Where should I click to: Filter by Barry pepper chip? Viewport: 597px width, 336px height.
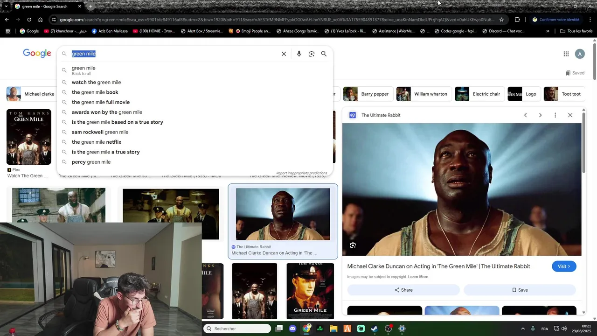(368, 94)
